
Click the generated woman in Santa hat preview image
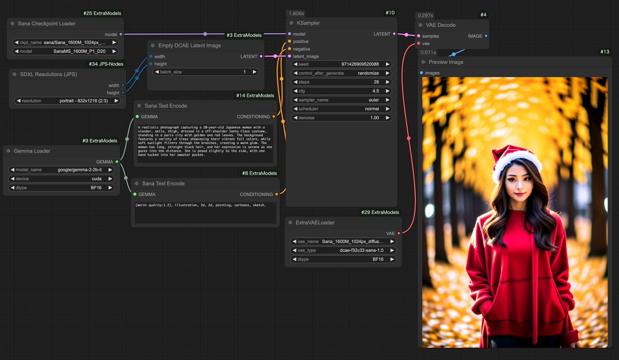pos(515,212)
